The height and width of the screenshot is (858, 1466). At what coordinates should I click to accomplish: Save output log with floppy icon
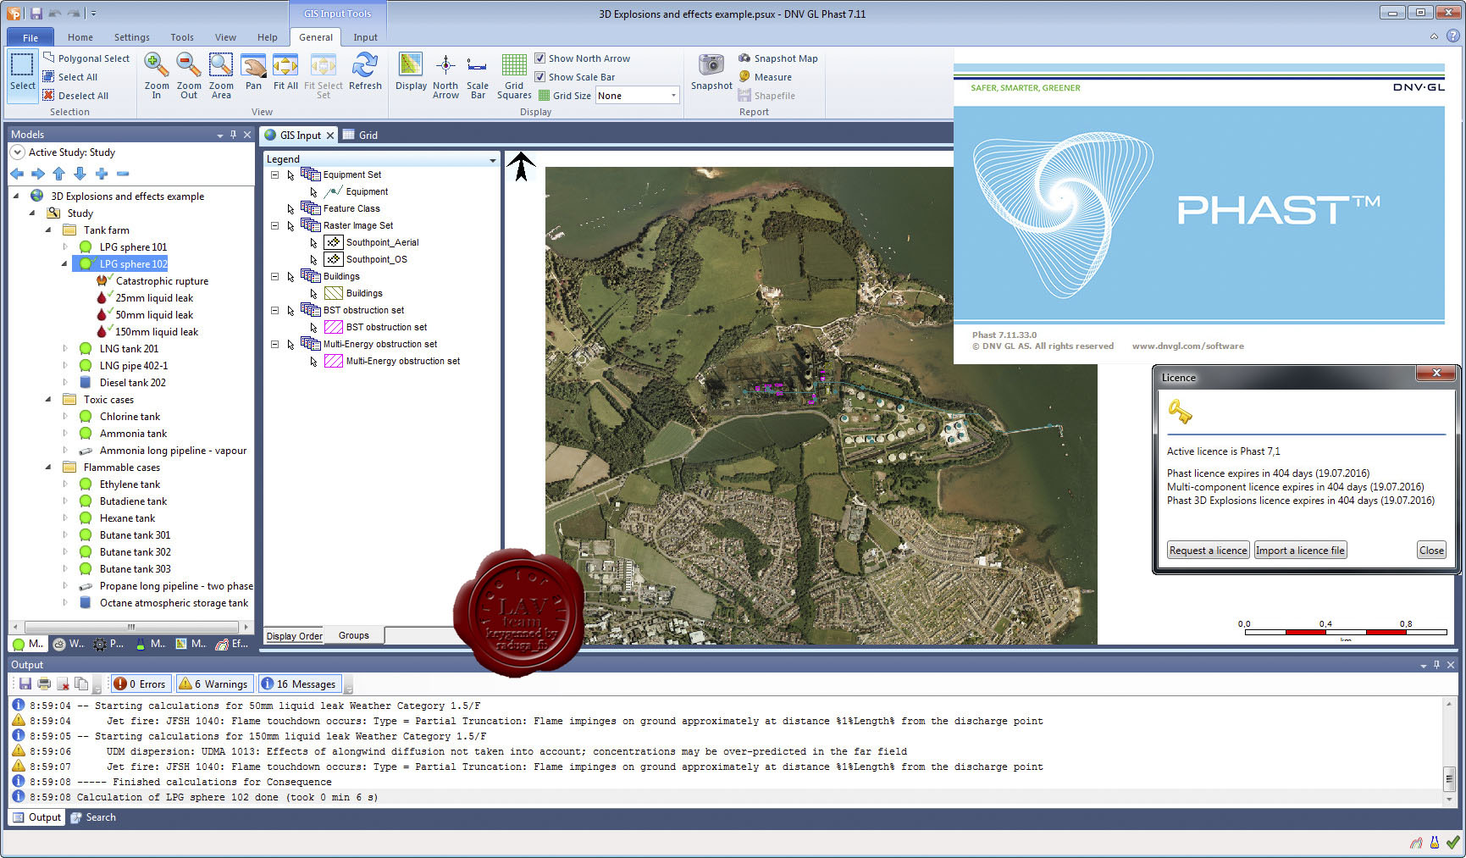coord(25,684)
